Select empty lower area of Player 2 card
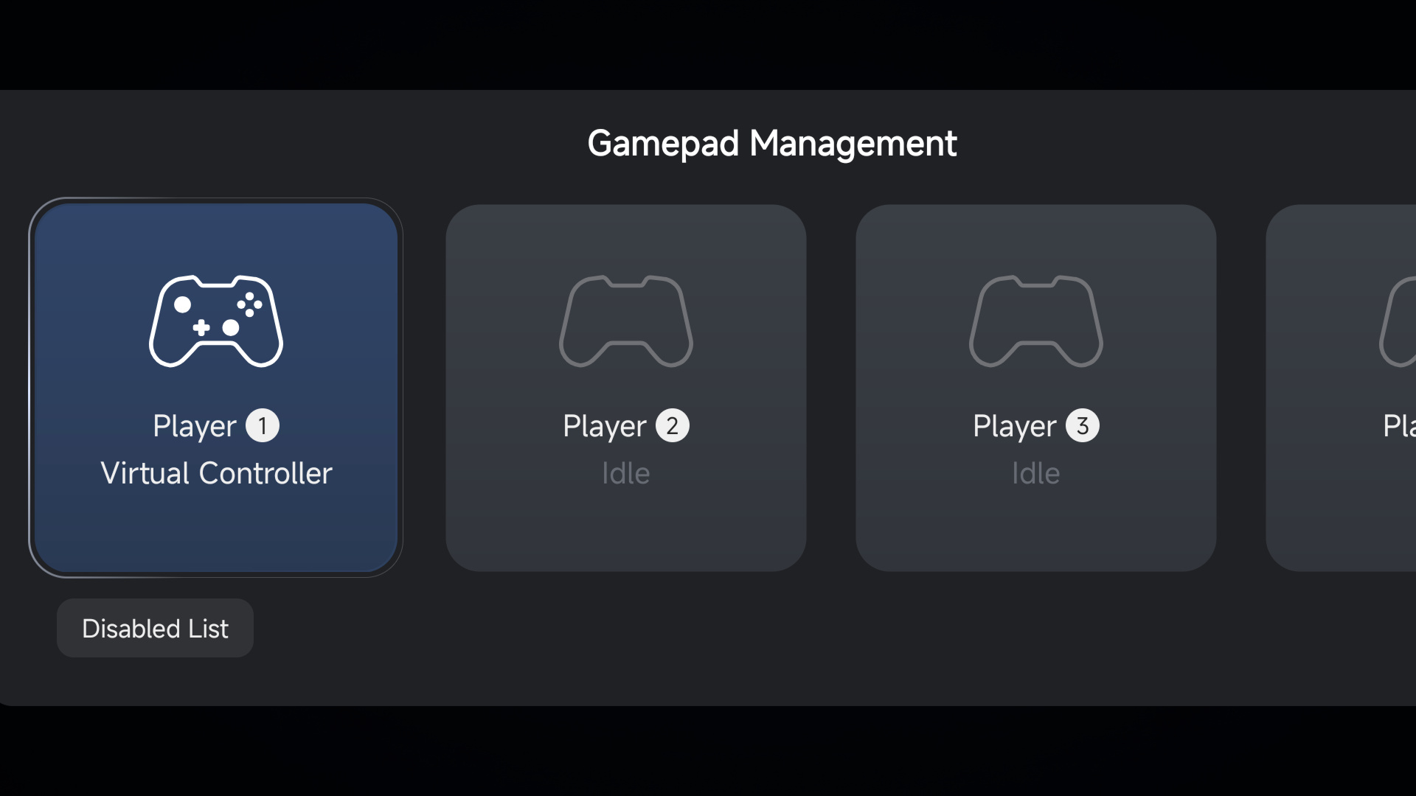Image resolution: width=1416 pixels, height=796 pixels. pos(625,532)
